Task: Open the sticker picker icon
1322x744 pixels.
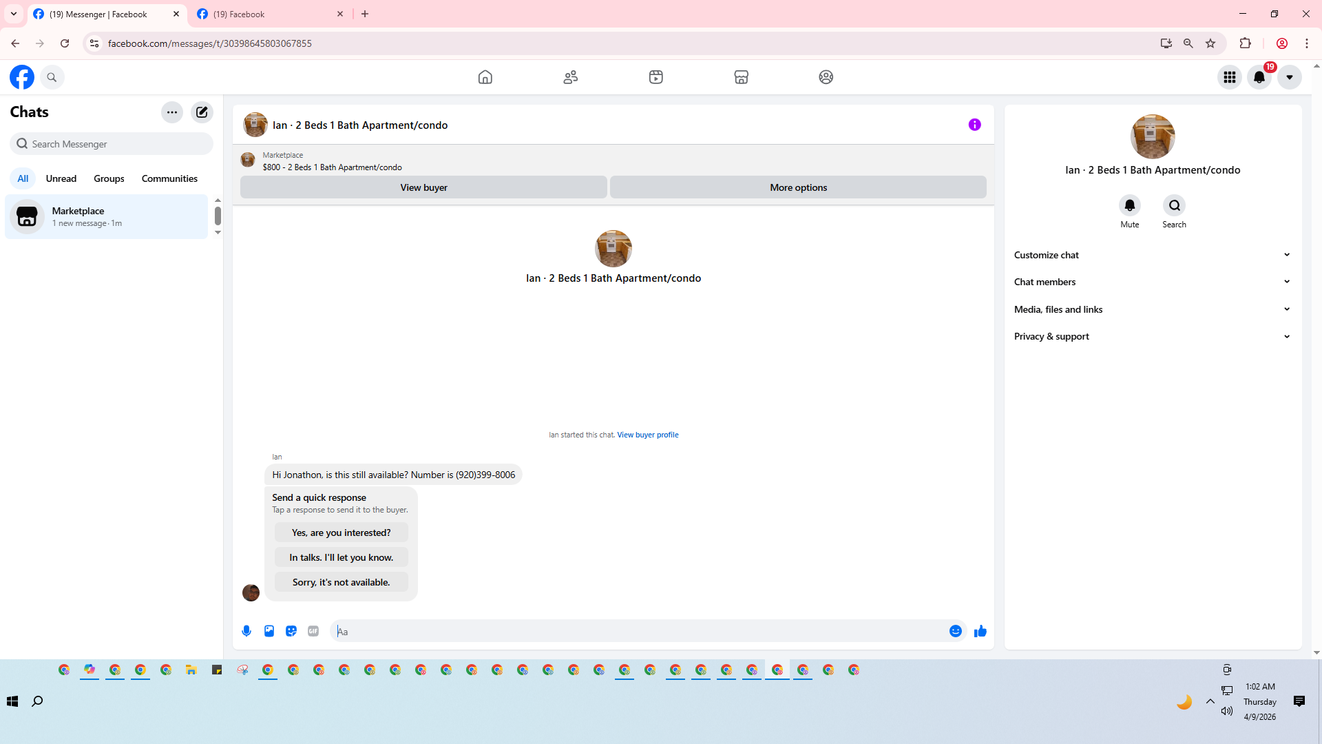Action: pyautogui.click(x=291, y=631)
